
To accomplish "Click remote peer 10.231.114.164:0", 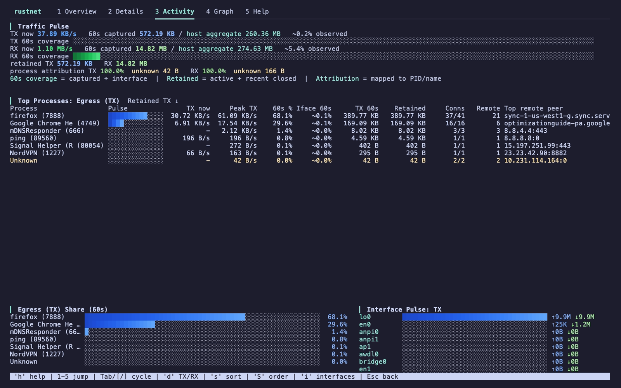I will coord(535,161).
